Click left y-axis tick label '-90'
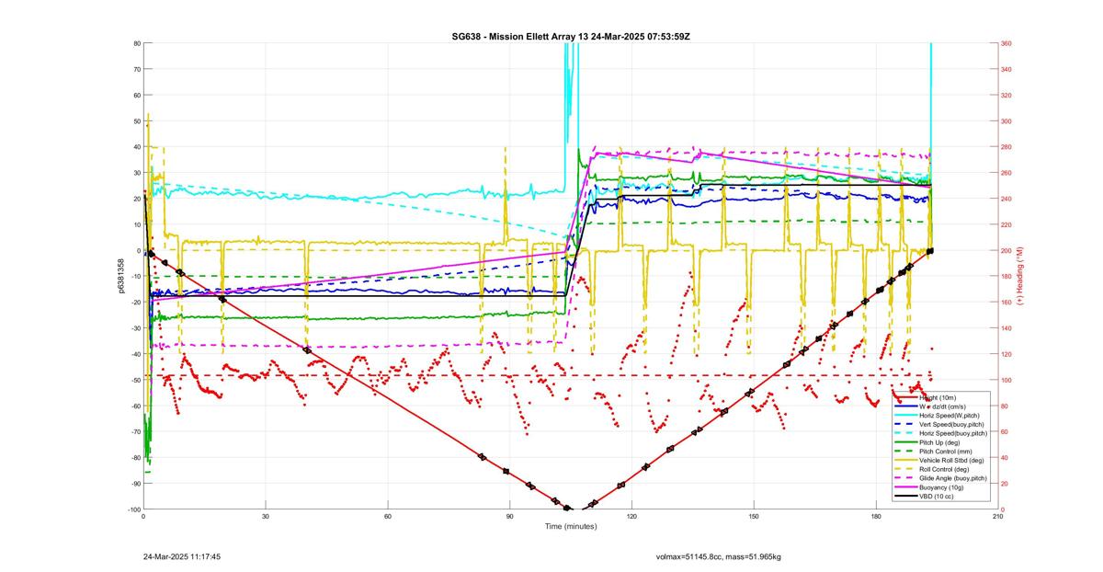Viewport: 1103px width, 572px height. click(134, 484)
